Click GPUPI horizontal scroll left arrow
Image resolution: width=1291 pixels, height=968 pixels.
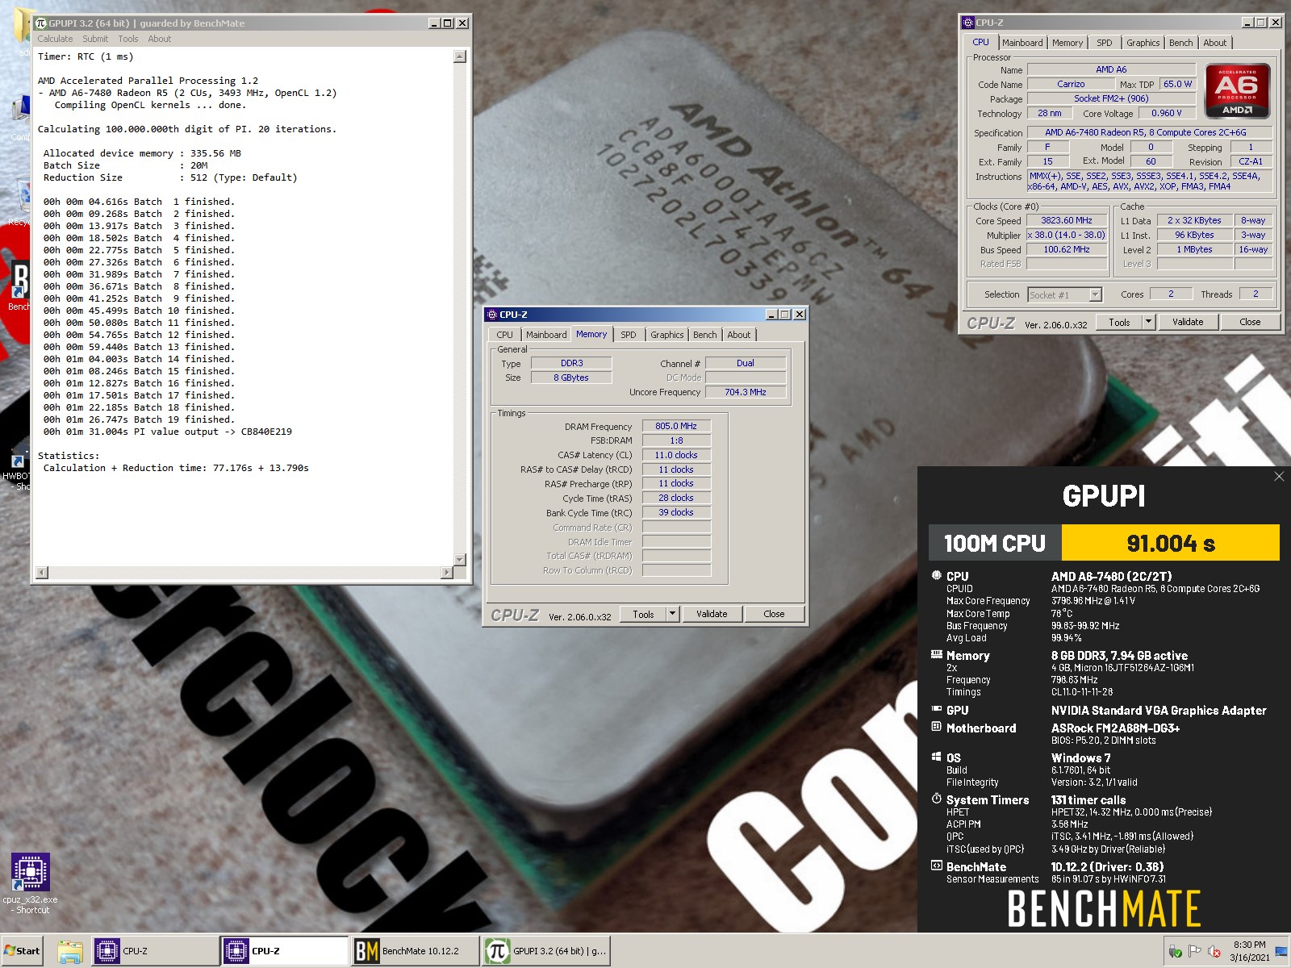[x=42, y=573]
